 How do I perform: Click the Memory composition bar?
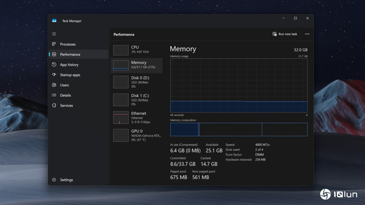pos(238,130)
